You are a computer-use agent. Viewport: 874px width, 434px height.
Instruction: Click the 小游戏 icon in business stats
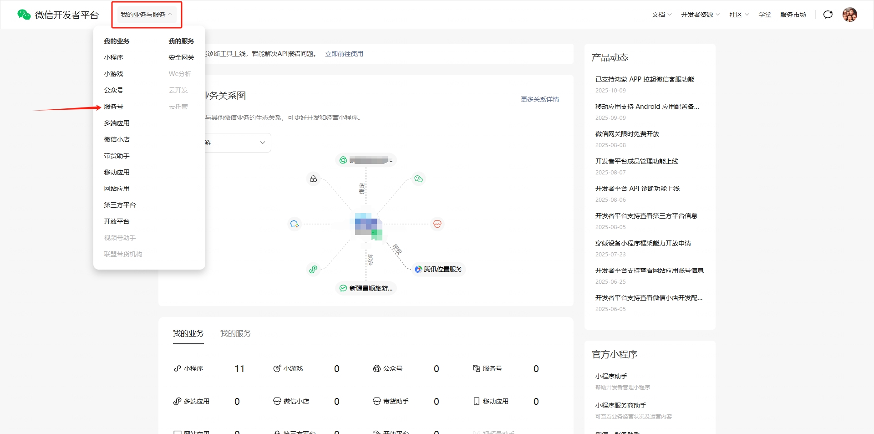point(277,368)
